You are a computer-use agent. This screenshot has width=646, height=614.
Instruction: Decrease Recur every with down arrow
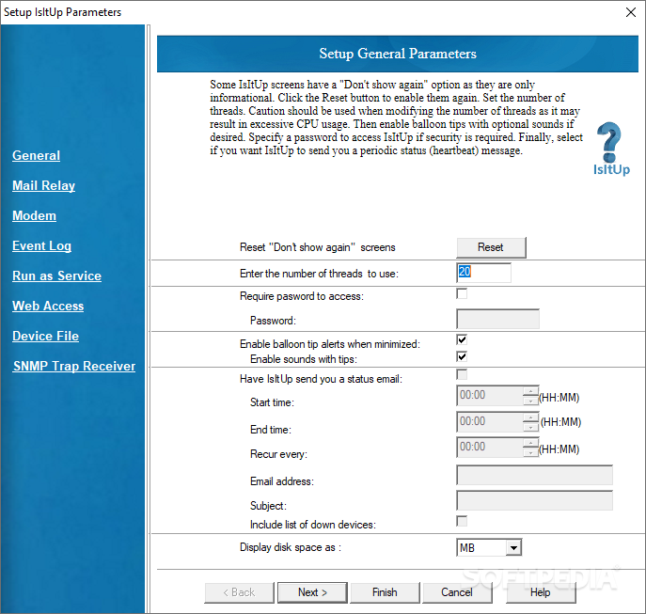point(530,452)
